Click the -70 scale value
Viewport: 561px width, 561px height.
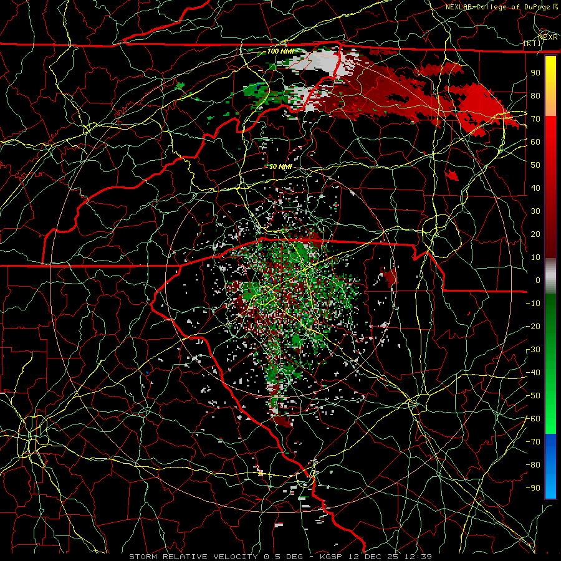(x=533, y=442)
